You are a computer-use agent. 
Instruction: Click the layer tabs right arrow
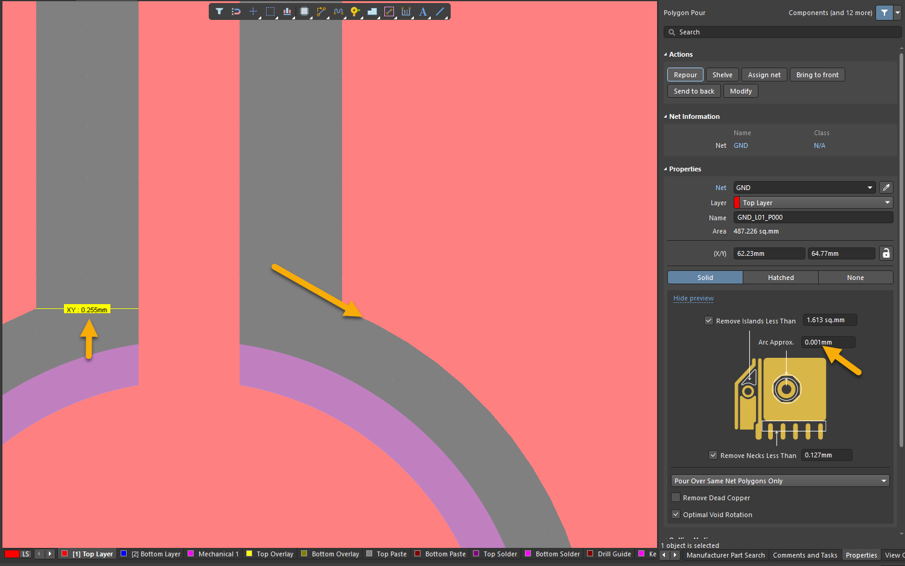point(50,554)
